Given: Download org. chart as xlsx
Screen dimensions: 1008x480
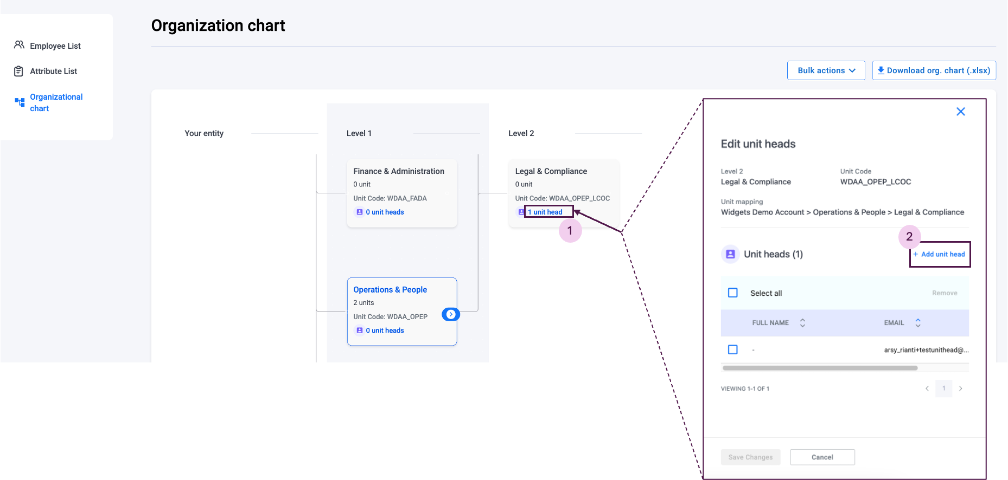Looking at the screenshot, I should [934, 70].
